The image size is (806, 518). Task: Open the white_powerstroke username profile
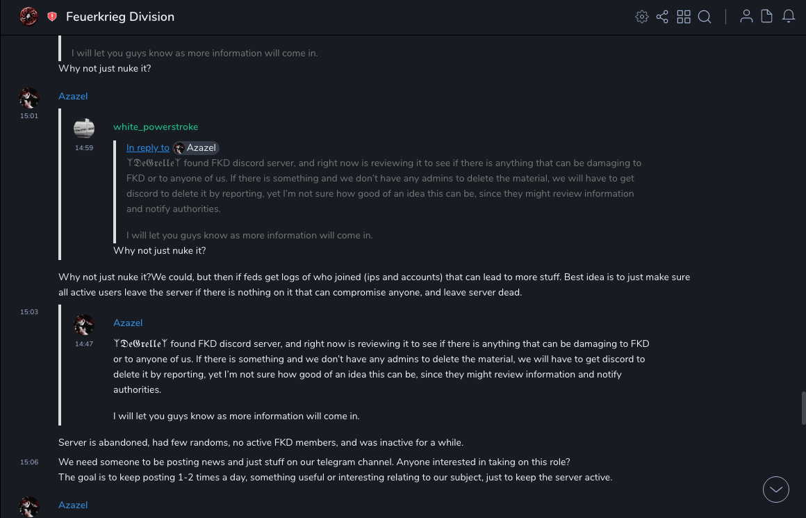156,127
